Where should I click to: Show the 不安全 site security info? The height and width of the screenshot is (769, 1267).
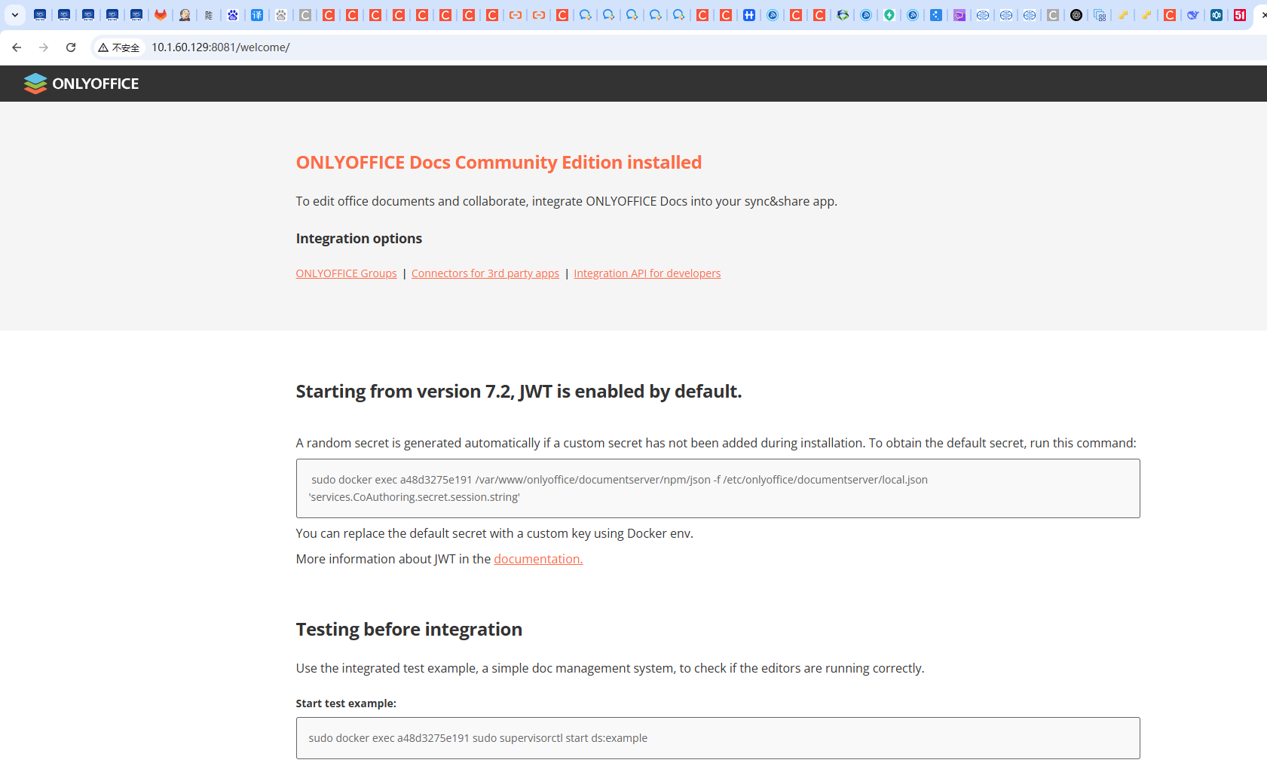click(119, 47)
